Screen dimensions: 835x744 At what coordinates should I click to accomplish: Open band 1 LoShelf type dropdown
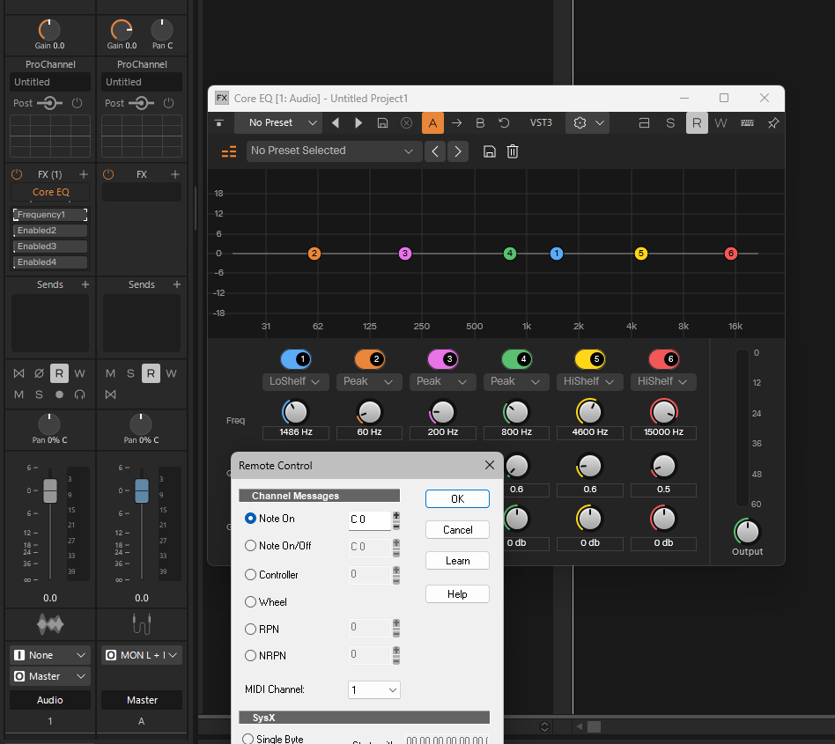296,381
